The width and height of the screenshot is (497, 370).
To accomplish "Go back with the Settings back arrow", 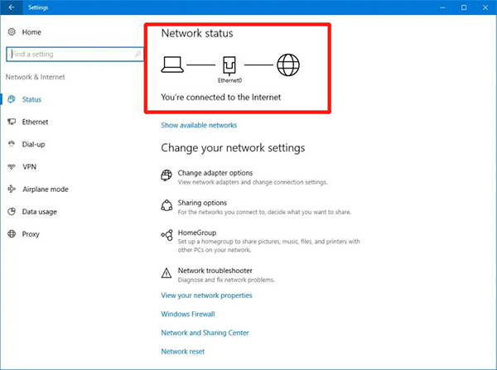I will point(12,7).
